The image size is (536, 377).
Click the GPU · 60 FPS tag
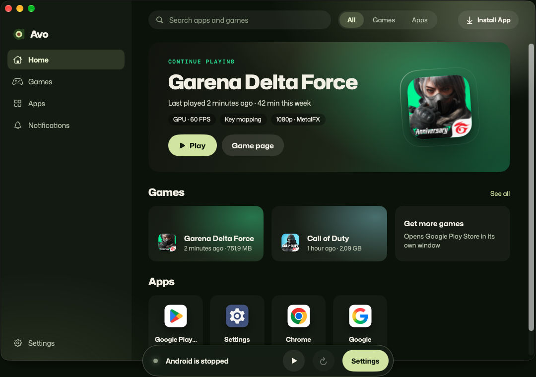point(192,119)
